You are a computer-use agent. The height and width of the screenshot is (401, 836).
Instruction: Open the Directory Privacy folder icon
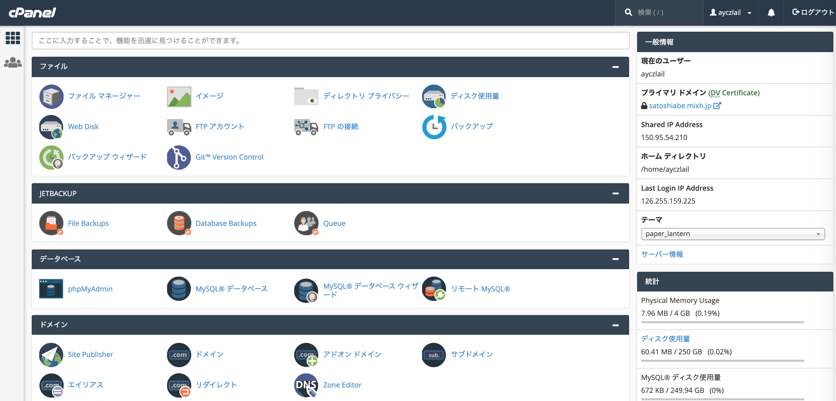pos(306,96)
